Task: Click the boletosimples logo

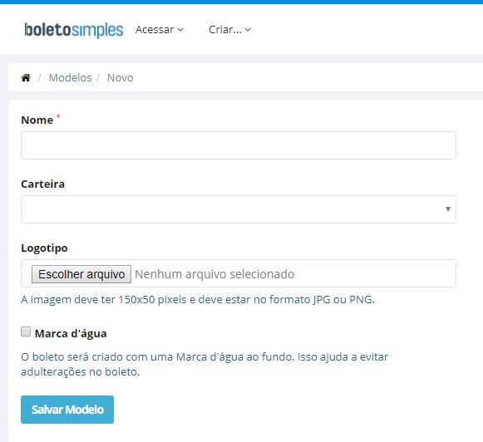Action: coord(74,30)
